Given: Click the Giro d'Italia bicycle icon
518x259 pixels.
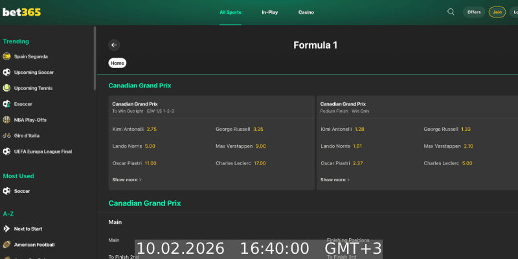Looking at the screenshot, I should point(6,136).
